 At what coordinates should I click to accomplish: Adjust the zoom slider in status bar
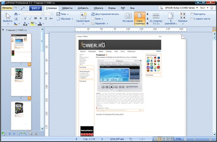click(x=195, y=139)
